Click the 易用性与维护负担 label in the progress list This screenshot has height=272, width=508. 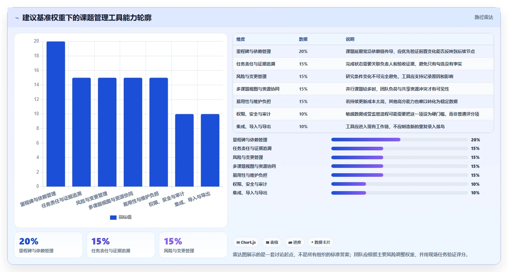pyautogui.click(x=250, y=175)
